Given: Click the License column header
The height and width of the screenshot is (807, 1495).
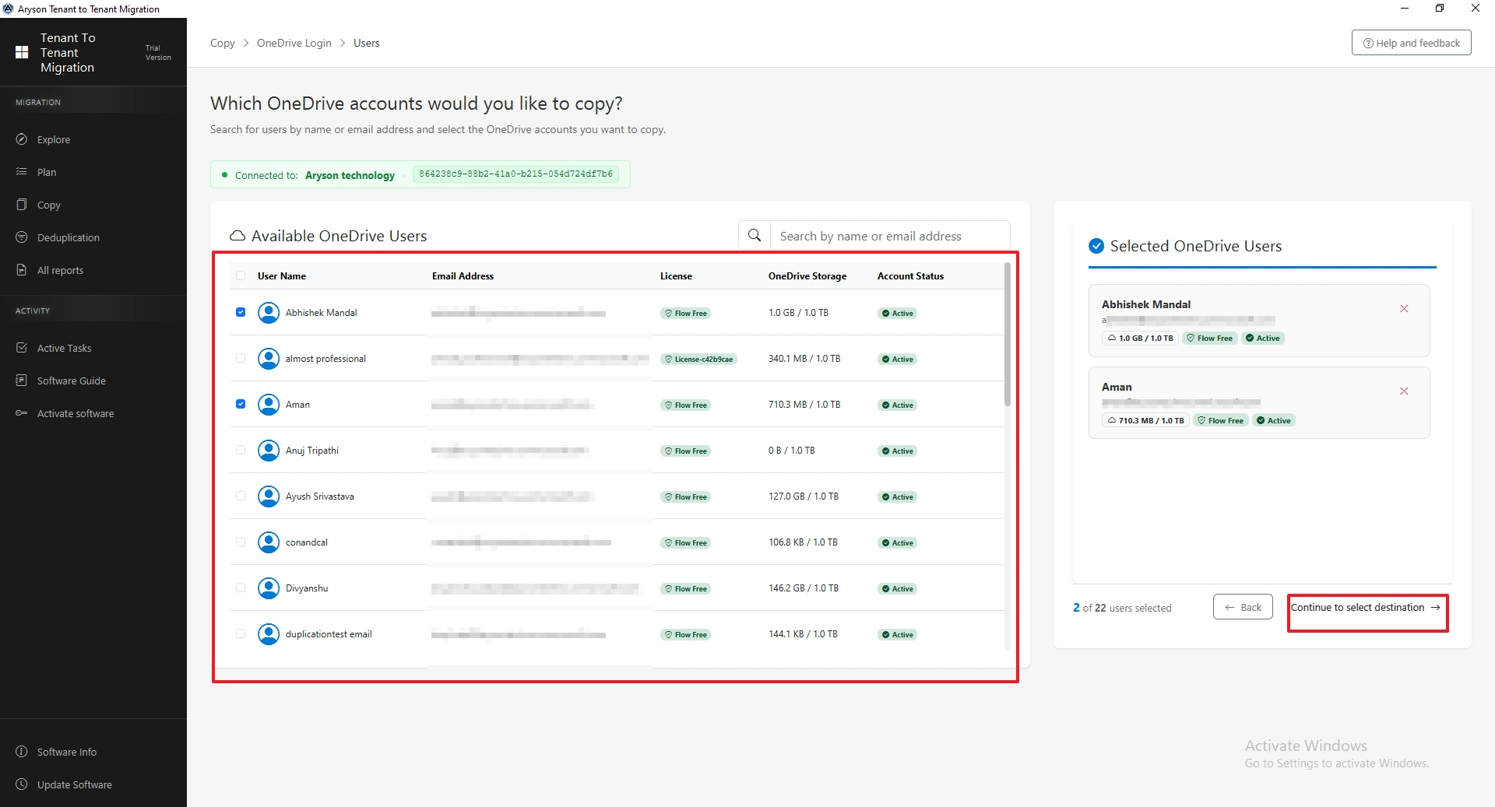Looking at the screenshot, I should (x=676, y=276).
